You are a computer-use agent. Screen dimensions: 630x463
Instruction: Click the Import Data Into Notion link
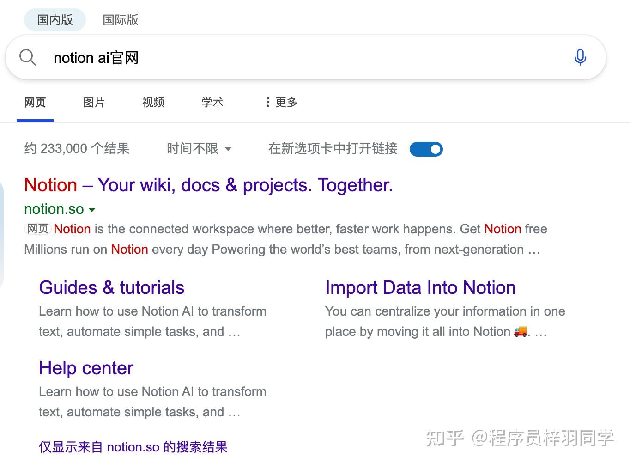click(x=420, y=287)
